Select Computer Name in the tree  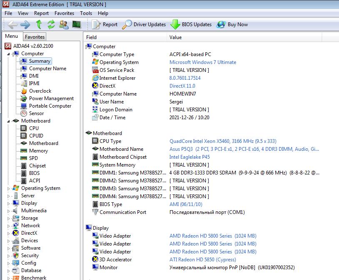[x=47, y=69]
